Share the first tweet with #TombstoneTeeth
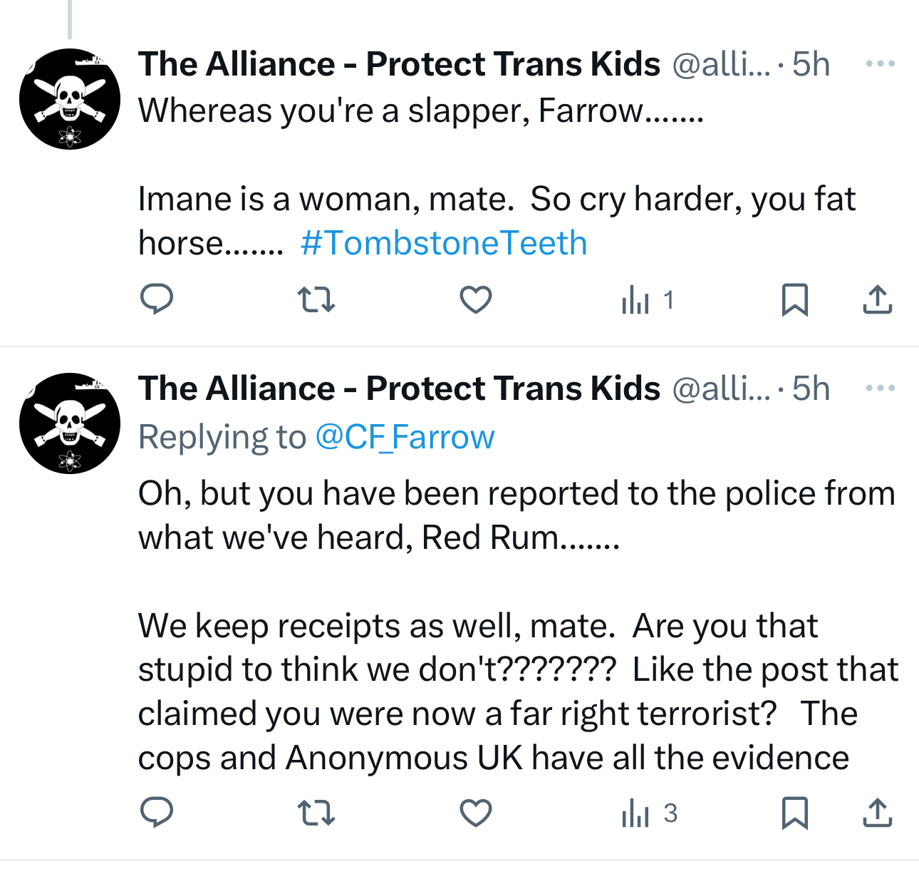 pos(877,299)
